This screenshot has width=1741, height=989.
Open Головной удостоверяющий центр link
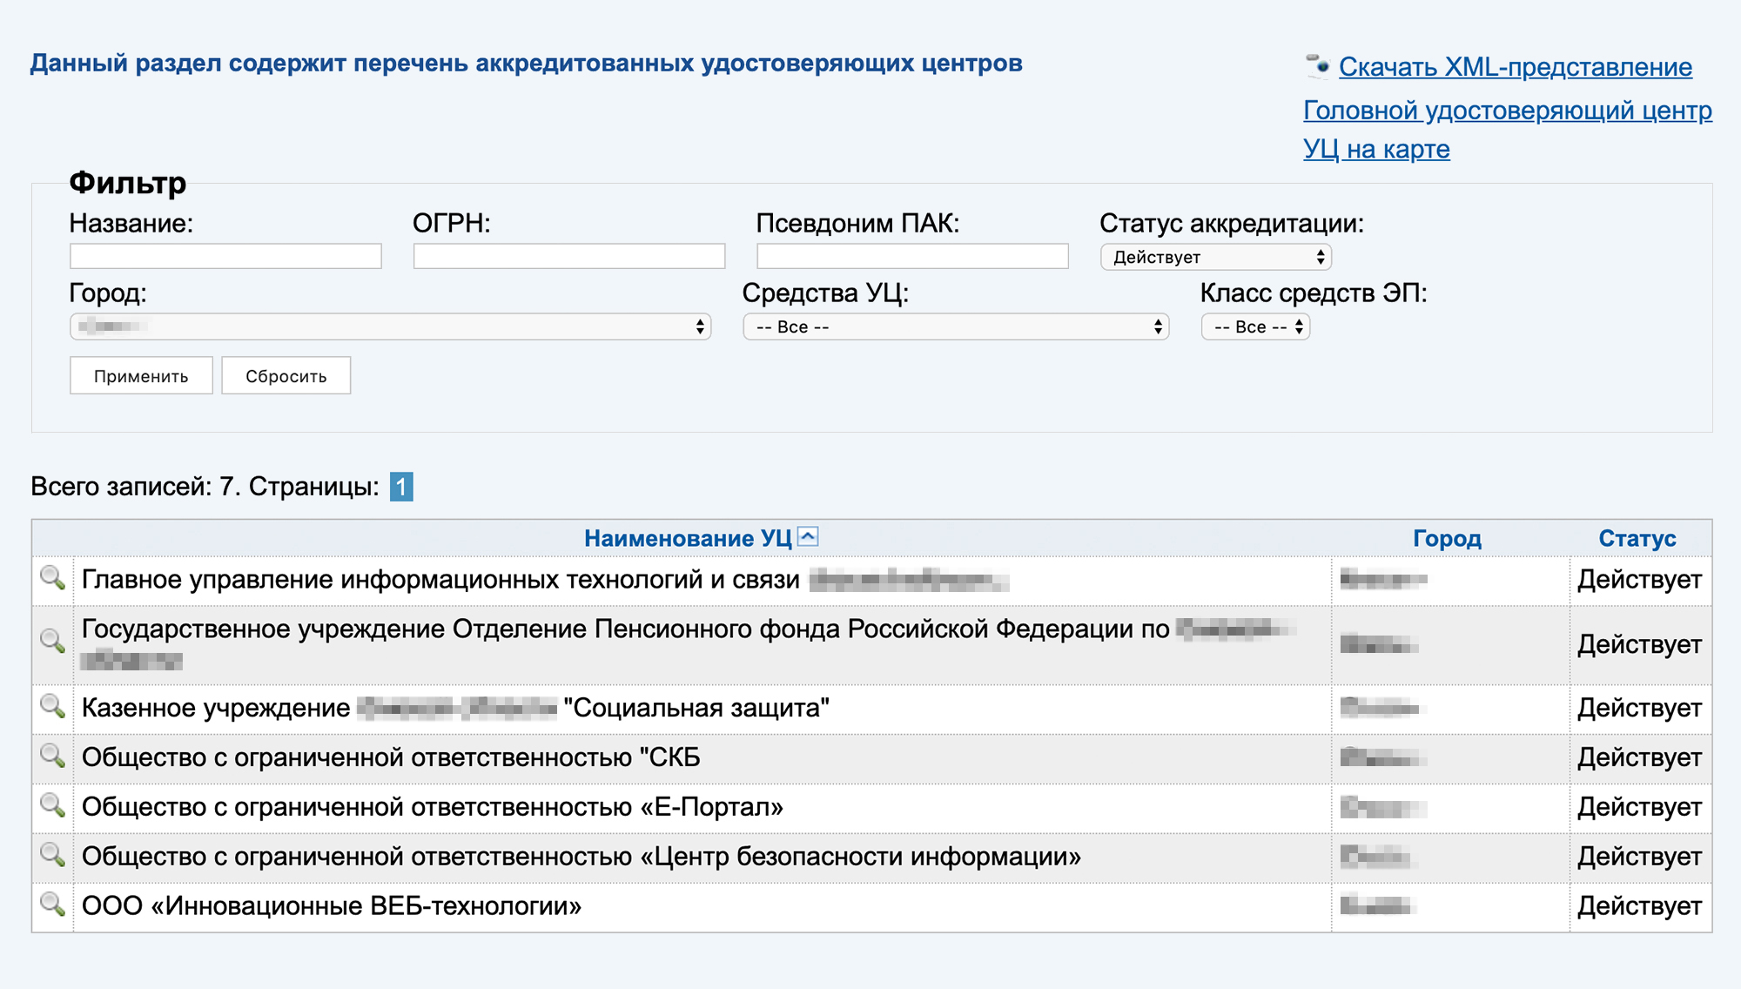[1508, 111]
